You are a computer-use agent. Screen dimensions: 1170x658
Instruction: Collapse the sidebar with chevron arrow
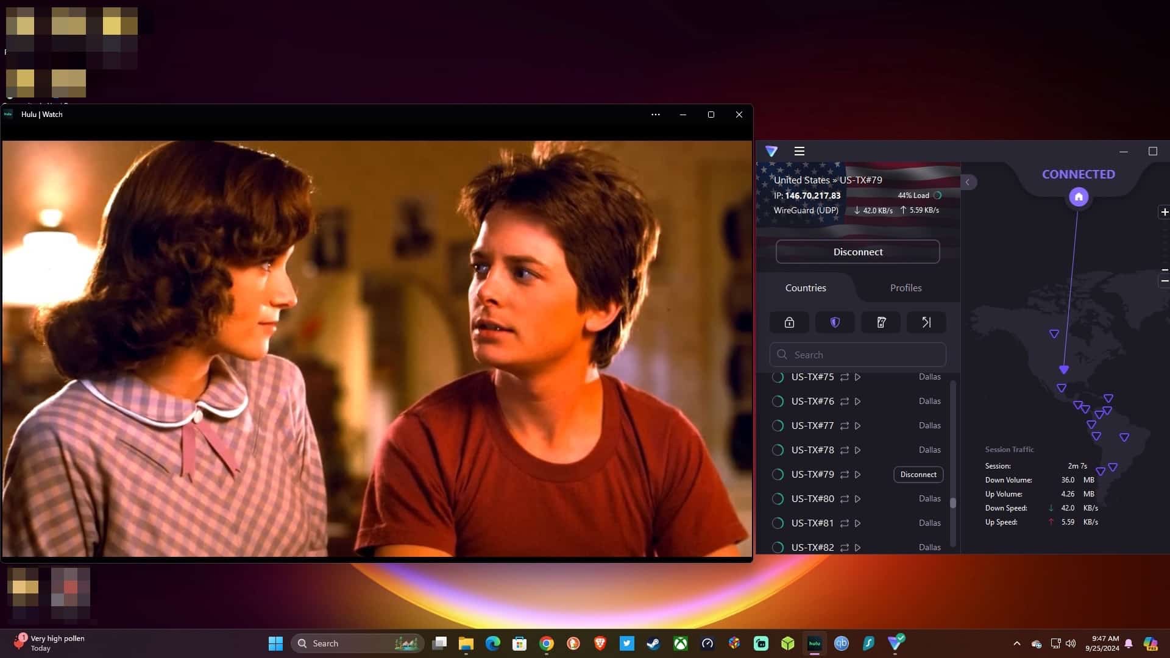pyautogui.click(x=968, y=182)
